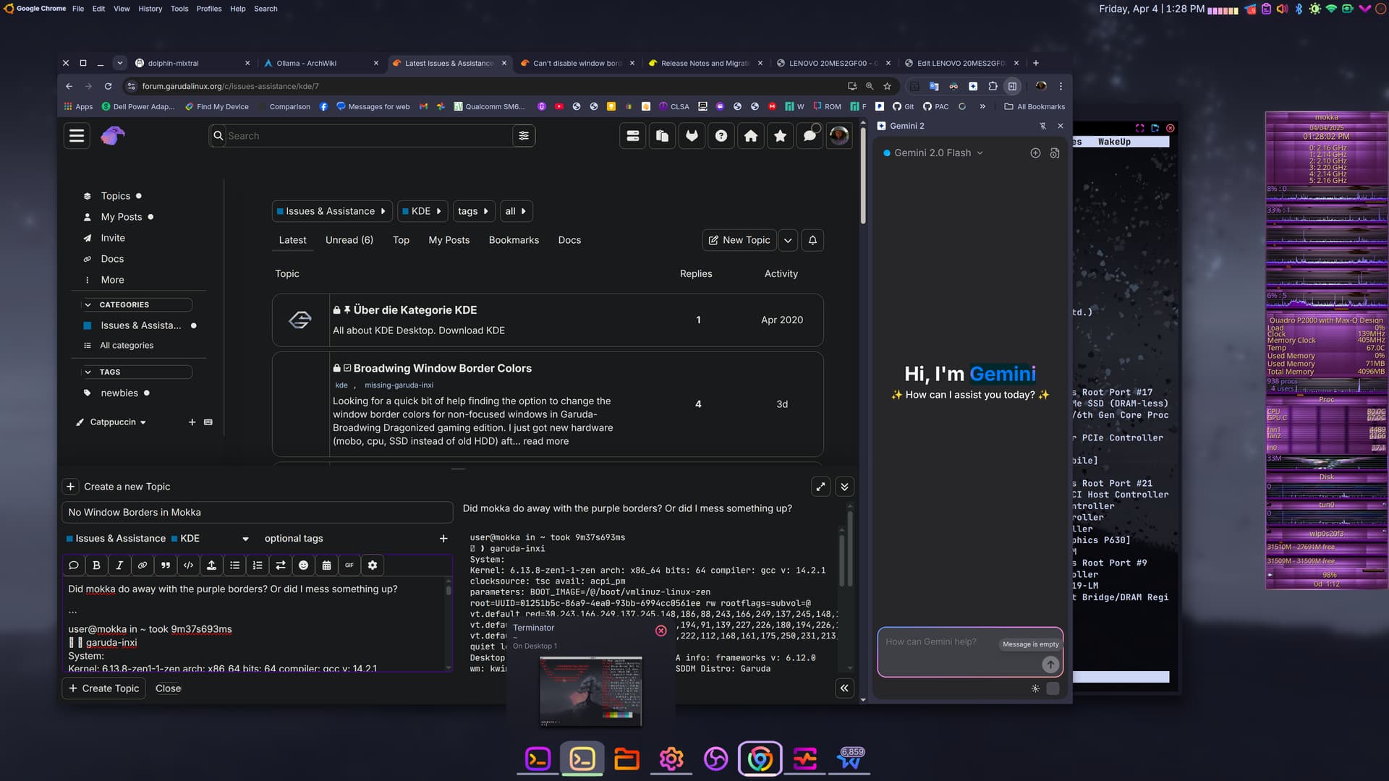Open the forum hamburger sidebar menu

pyautogui.click(x=77, y=136)
